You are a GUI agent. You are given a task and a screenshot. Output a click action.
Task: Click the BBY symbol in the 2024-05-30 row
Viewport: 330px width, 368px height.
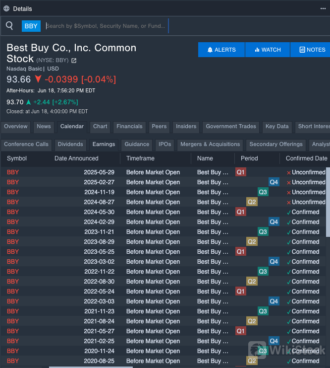pyautogui.click(x=13, y=212)
